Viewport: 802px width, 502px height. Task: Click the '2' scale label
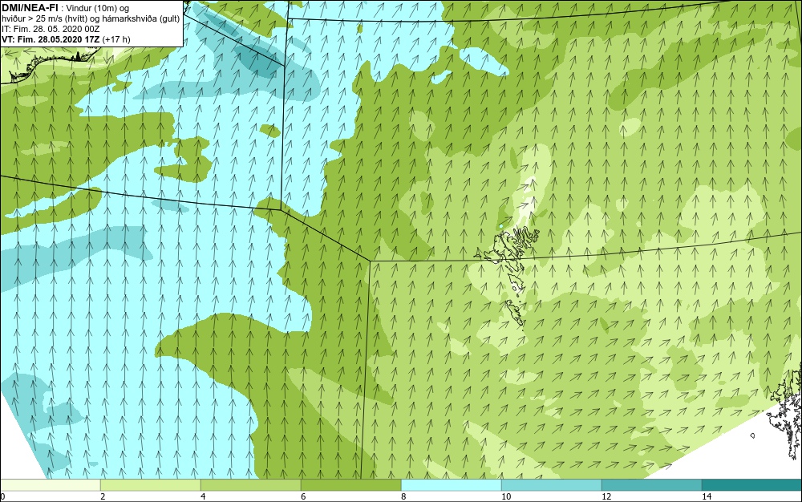[x=103, y=497]
